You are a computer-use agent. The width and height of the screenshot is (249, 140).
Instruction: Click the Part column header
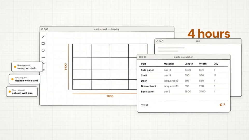[143, 64]
